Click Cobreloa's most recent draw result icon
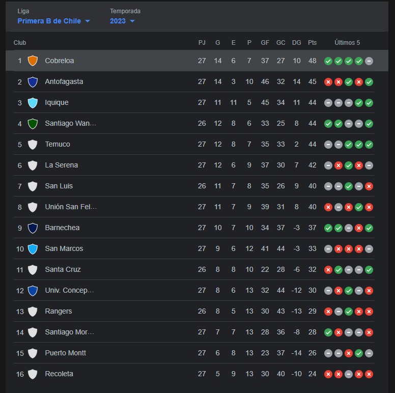Viewport: 395px width, 393px height. pos(369,61)
